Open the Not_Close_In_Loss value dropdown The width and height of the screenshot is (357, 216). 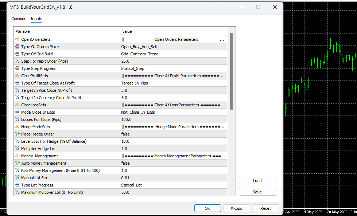[174, 112]
